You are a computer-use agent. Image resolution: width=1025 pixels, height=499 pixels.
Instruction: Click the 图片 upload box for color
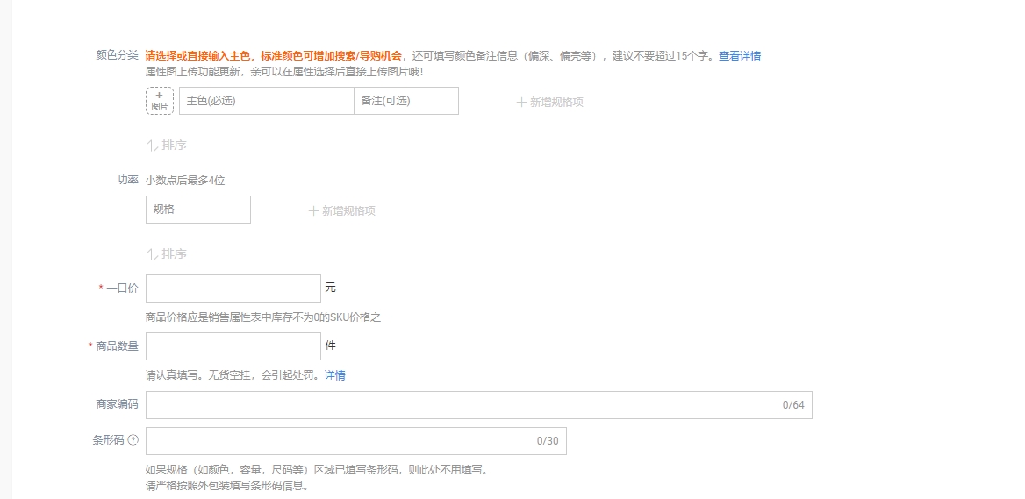tap(160, 101)
